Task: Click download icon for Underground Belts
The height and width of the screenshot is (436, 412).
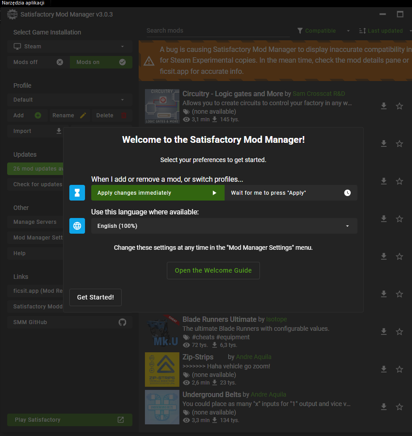Action: pyautogui.click(x=384, y=406)
